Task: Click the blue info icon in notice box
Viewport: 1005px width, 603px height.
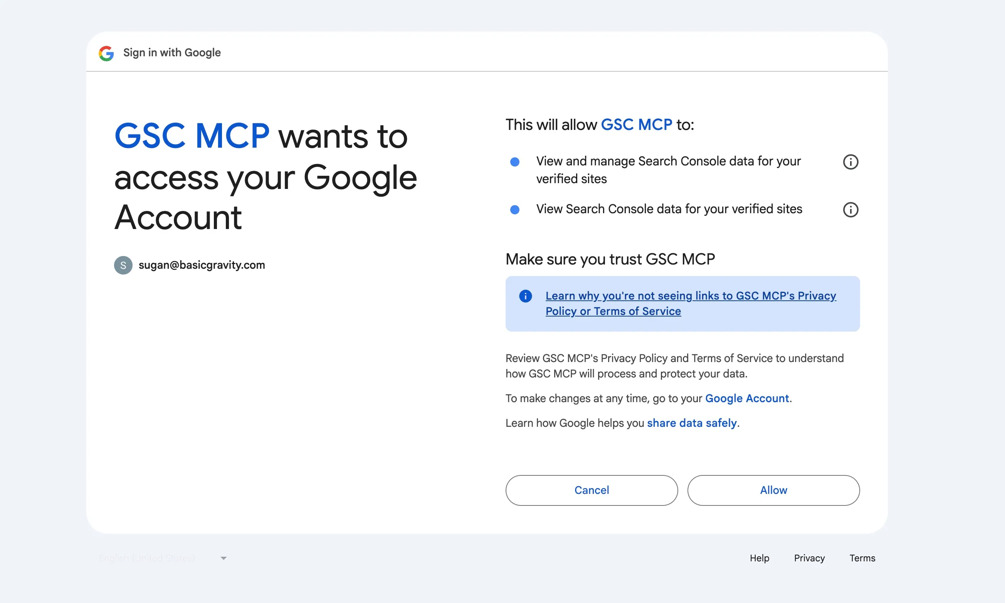Action: tap(526, 296)
